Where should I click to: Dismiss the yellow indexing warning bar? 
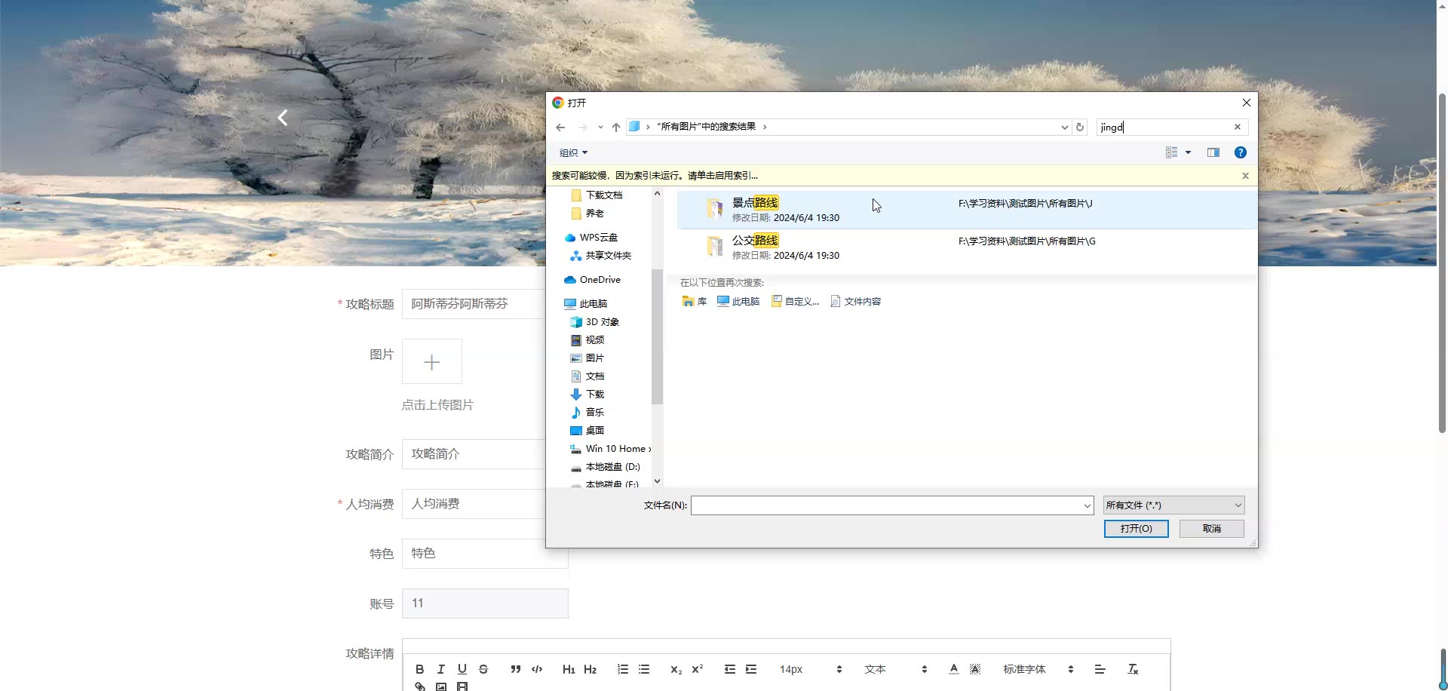tap(1245, 176)
